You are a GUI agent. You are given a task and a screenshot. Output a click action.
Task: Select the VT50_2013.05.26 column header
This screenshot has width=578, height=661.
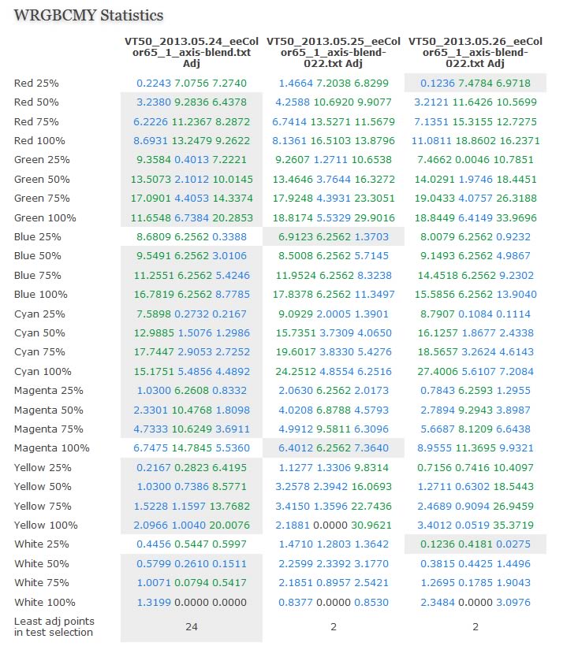pos(475,52)
